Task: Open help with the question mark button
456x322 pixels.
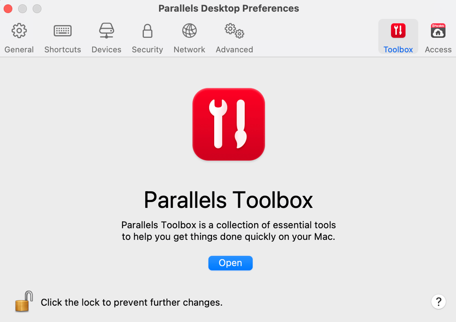Action: [x=438, y=301]
